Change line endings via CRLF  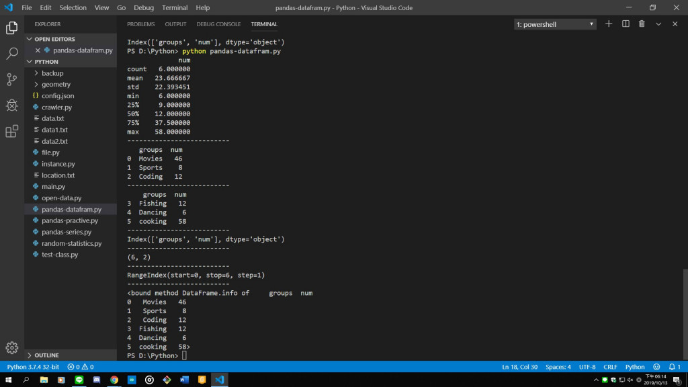click(x=610, y=367)
